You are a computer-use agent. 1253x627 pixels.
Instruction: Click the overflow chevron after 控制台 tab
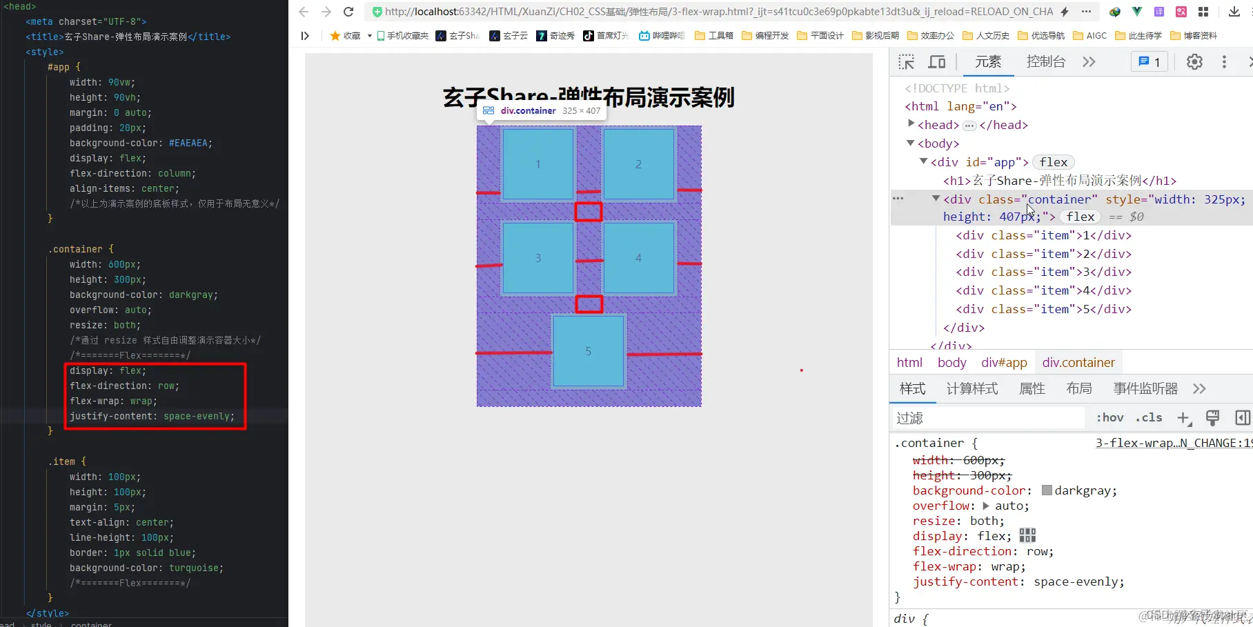(1088, 61)
